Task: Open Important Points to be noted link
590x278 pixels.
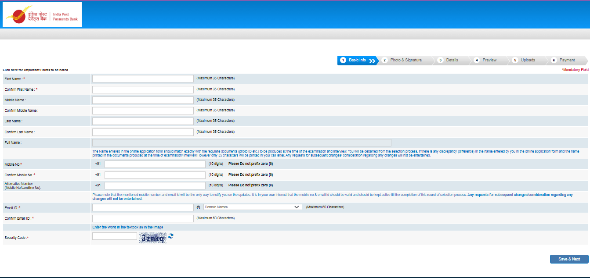Action: point(36,70)
